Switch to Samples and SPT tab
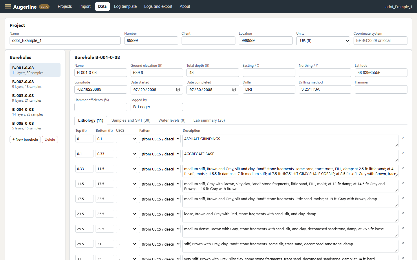417x260 pixels. (x=131, y=120)
